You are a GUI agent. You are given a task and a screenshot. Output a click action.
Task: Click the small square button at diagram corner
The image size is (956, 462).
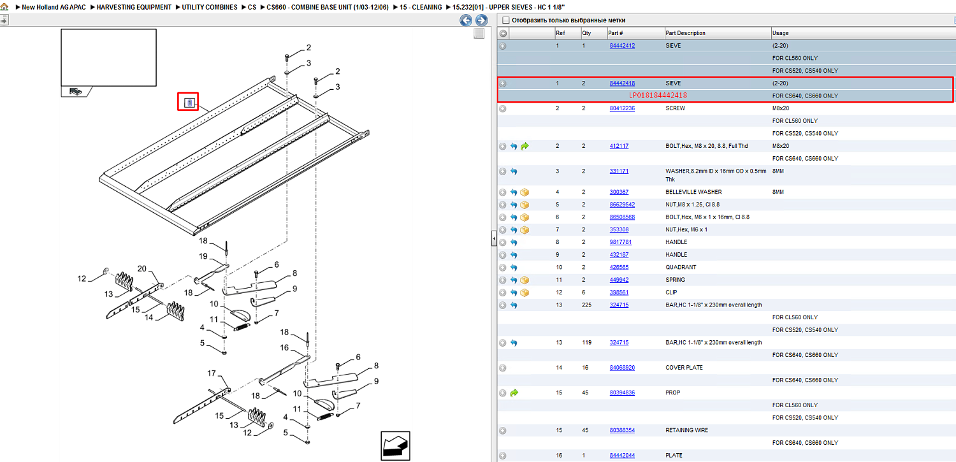tap(479, 34)
